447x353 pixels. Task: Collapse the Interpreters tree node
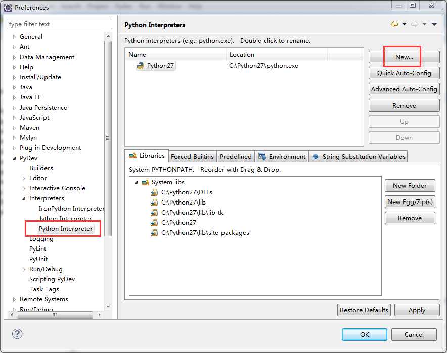point(24,198)
